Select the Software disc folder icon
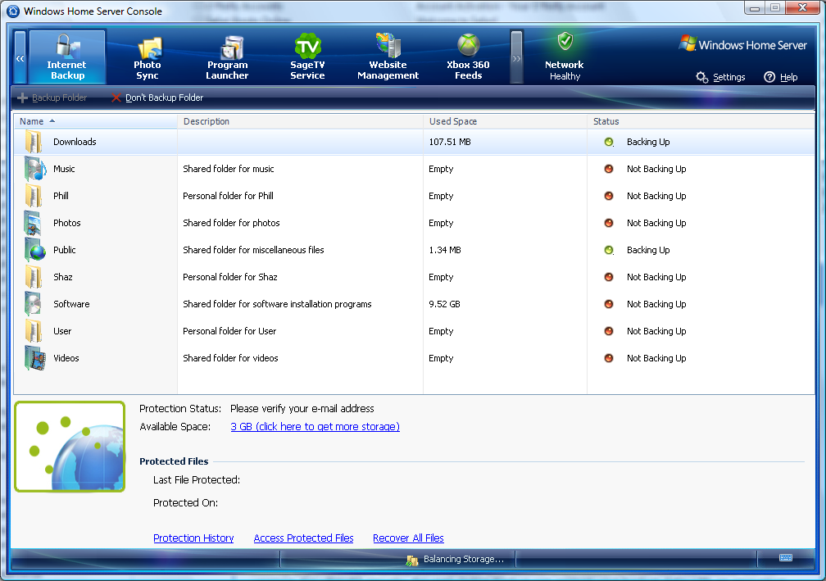The width and height of the screenshot is (826, 581). pos(33,304)
